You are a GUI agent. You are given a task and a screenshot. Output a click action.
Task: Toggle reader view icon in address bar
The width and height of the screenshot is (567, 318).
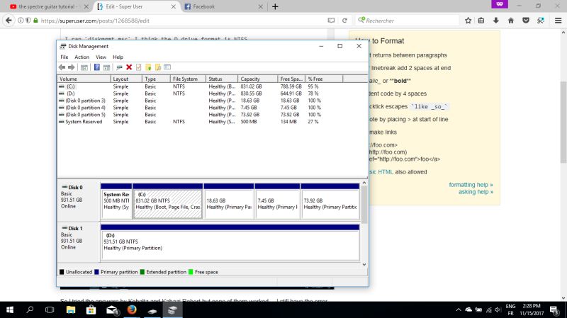click(331, 21)
